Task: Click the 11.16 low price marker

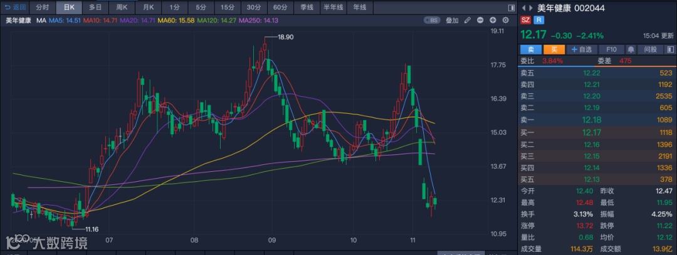Action: [92, 229]
